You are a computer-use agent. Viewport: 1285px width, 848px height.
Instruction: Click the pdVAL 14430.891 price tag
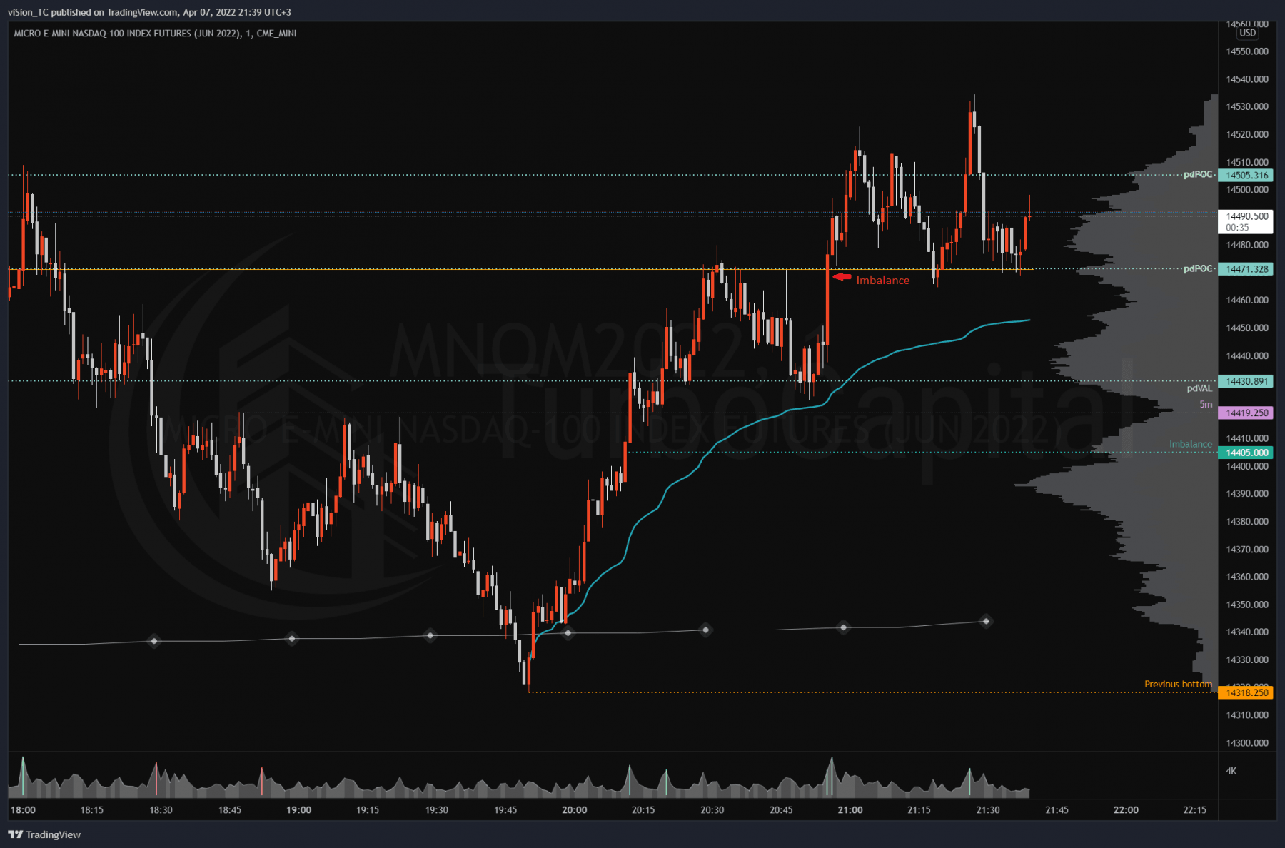tap(1246, 381)
